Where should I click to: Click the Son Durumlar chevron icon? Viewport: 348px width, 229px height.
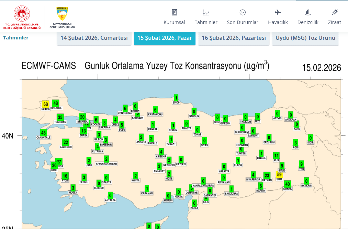[x=243, y=13]
